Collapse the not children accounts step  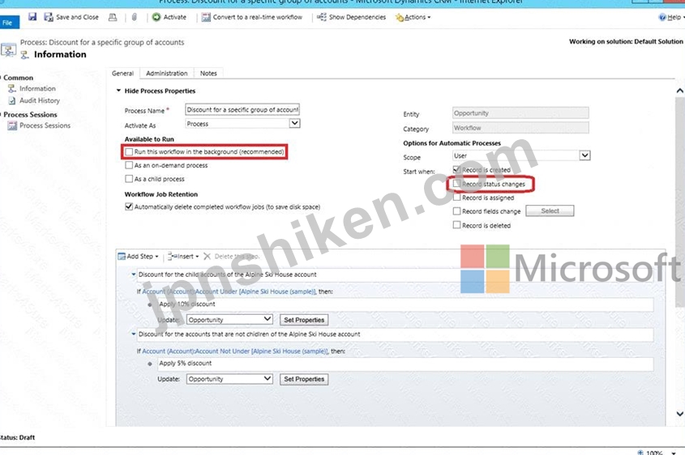(x=134, y=334)
